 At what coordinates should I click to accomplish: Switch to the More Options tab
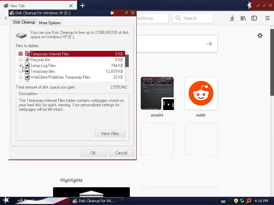click(50, 23)
